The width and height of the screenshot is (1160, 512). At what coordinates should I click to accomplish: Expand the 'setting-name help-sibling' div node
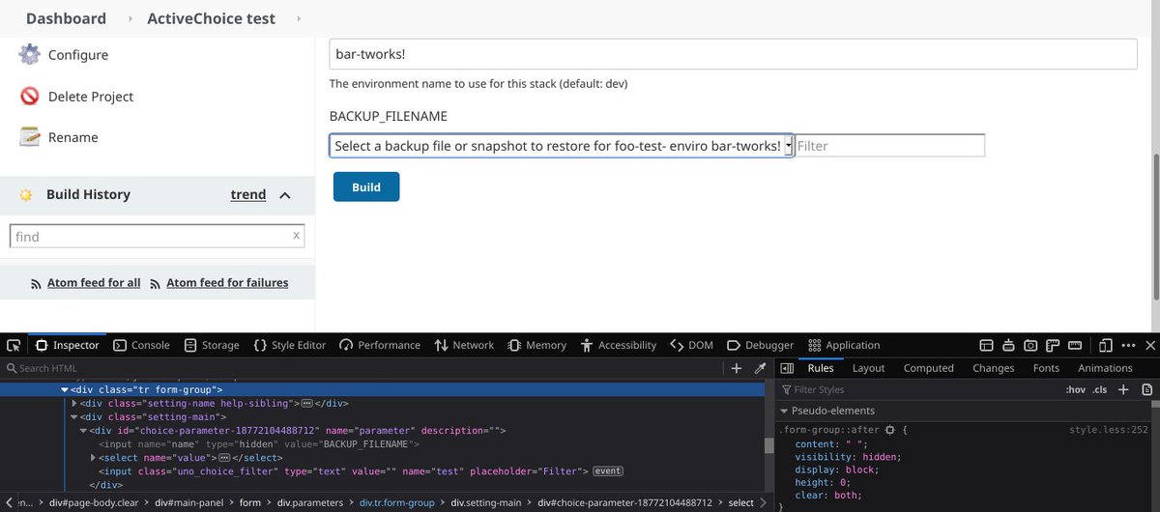[75, 403]
